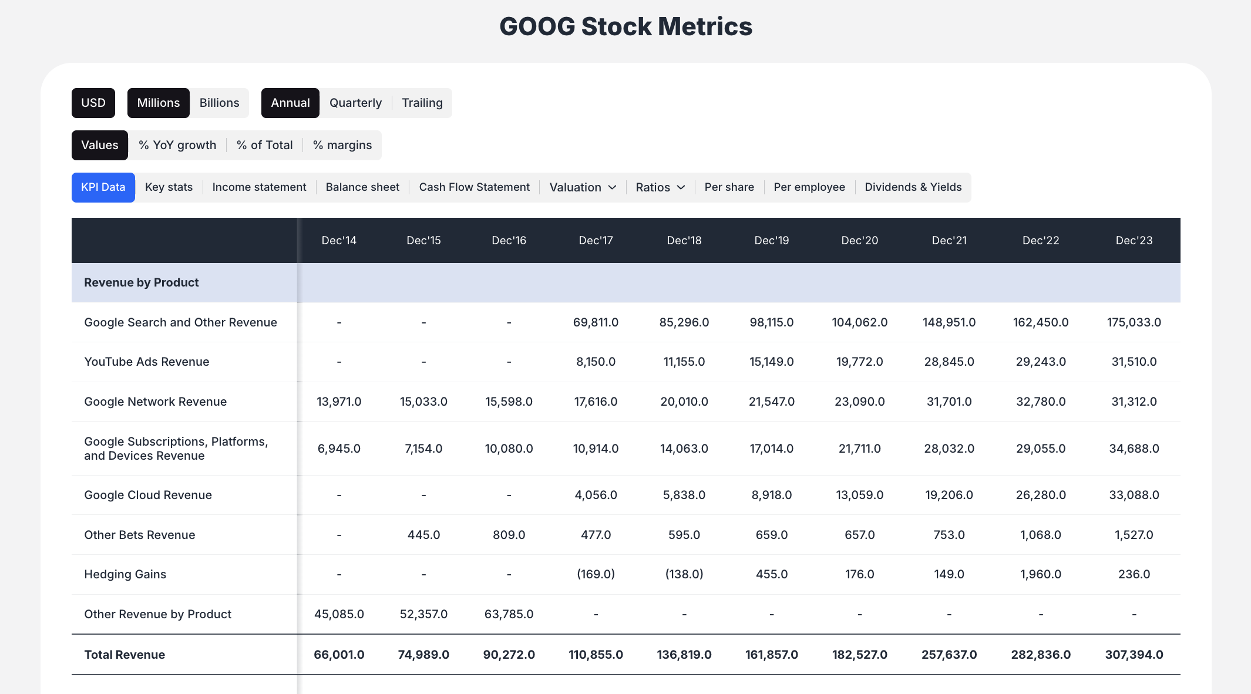Select the % YoY growth view
1251x694 pixels.
(x=176, y=145)
